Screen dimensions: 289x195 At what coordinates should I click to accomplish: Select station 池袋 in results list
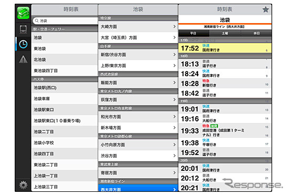click(x=65, y=38)
